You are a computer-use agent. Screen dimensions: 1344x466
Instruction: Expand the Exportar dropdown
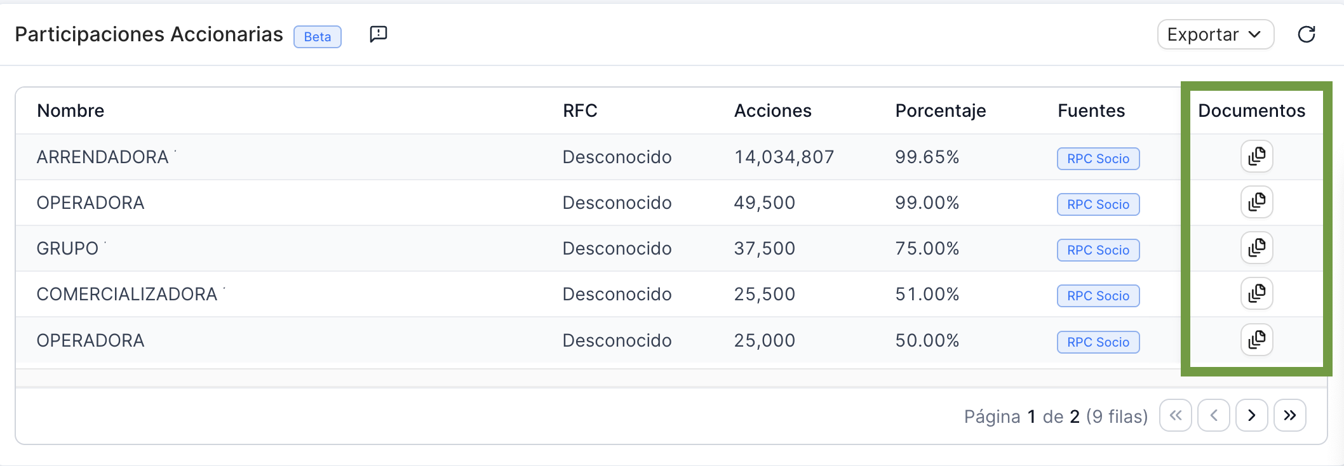coord(1216,34)
